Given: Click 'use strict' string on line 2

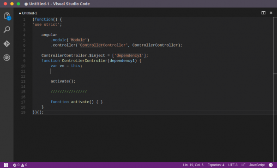Looking at the screenshot, I should click(x=46, y=25).
